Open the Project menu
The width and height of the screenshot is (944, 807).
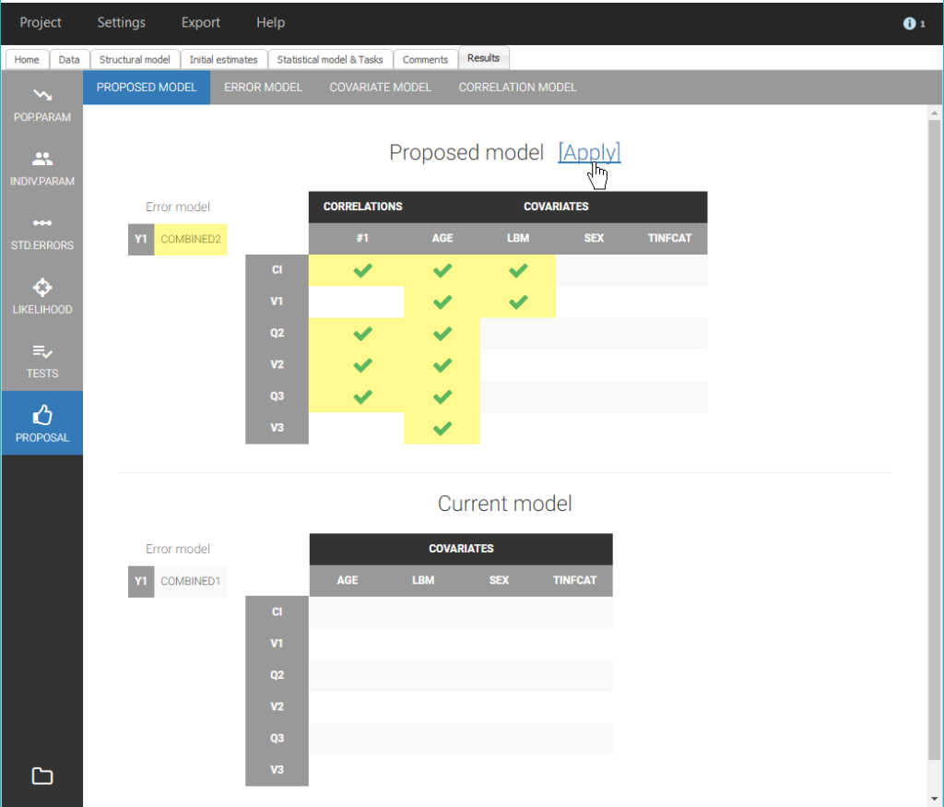[41, 22]
